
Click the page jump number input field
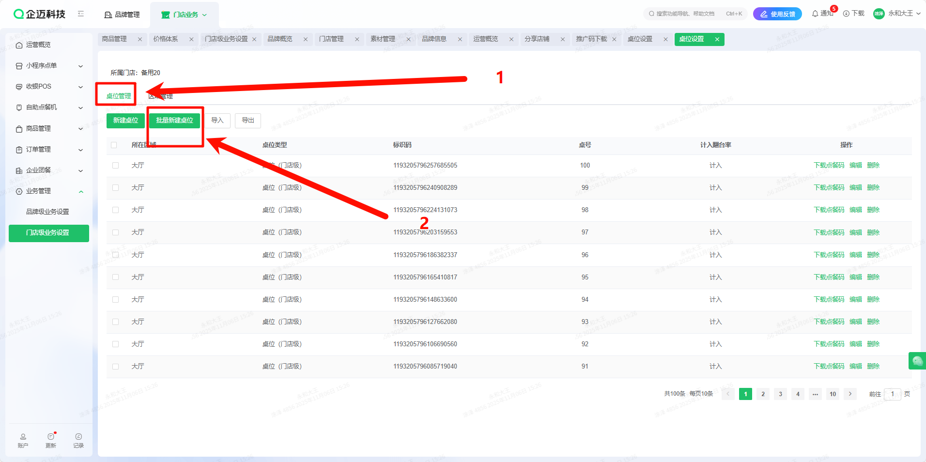point(892,394)
